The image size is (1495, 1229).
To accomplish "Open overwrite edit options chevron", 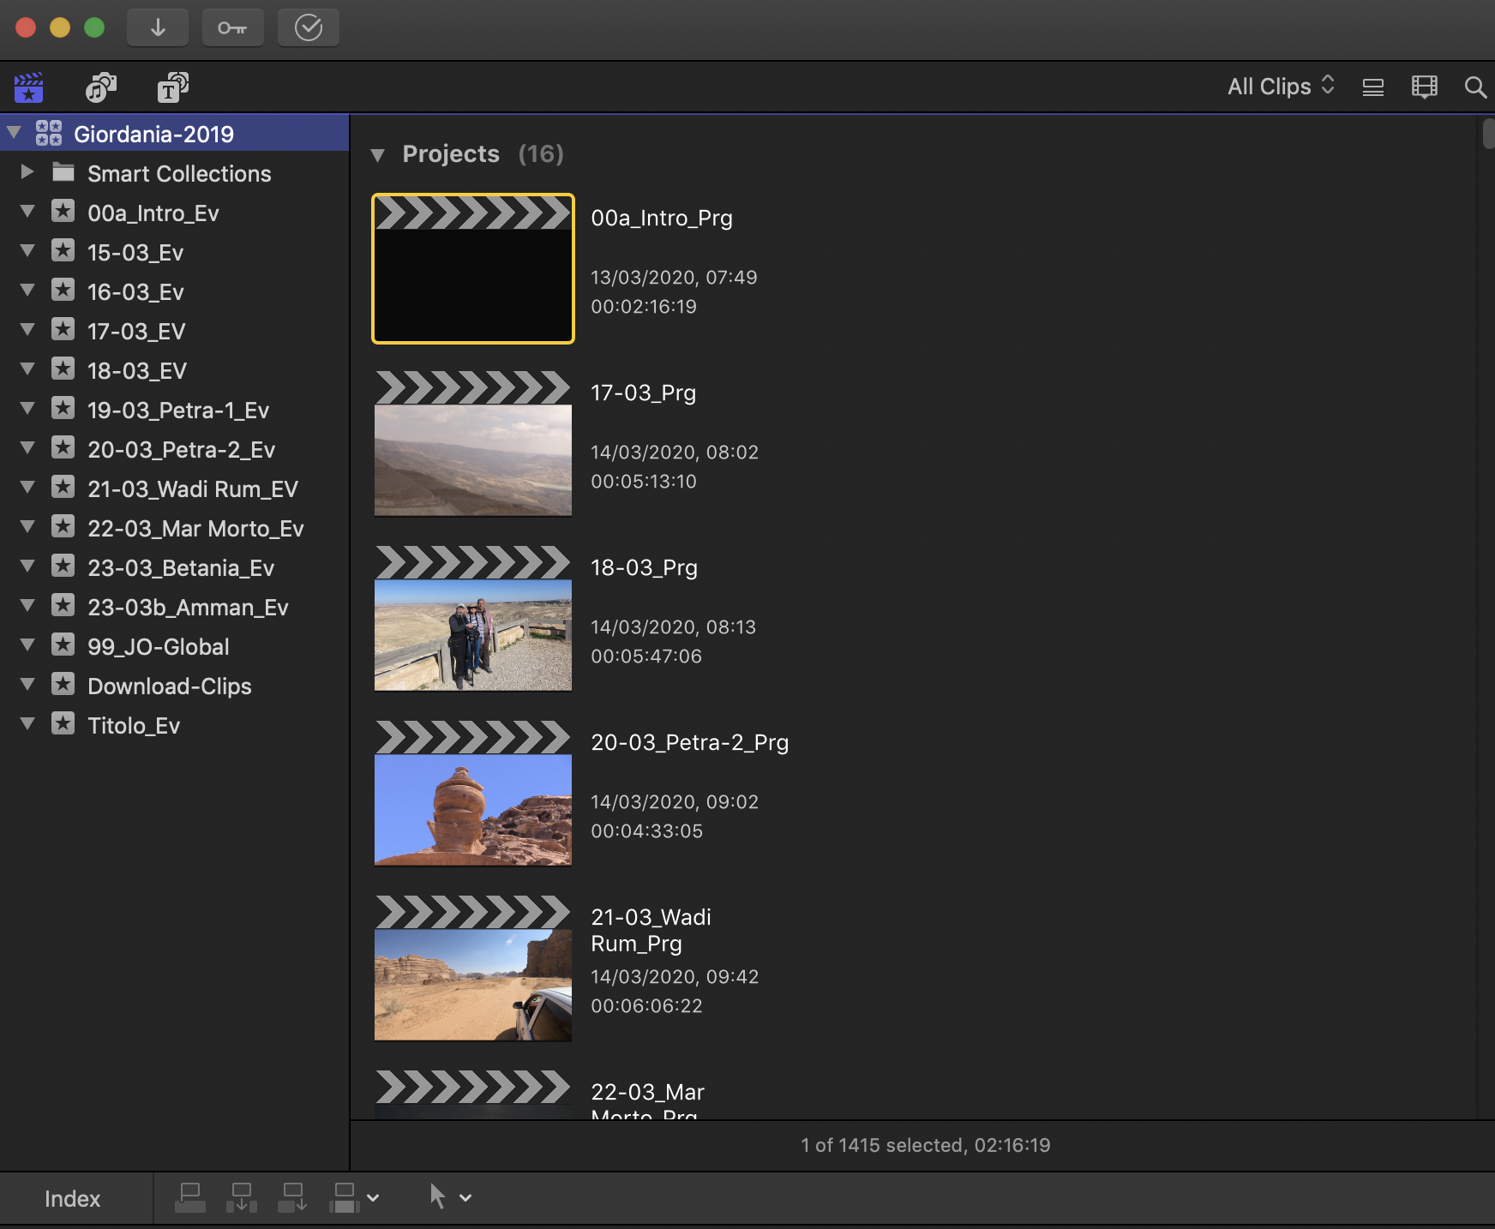I will 373,1198.
